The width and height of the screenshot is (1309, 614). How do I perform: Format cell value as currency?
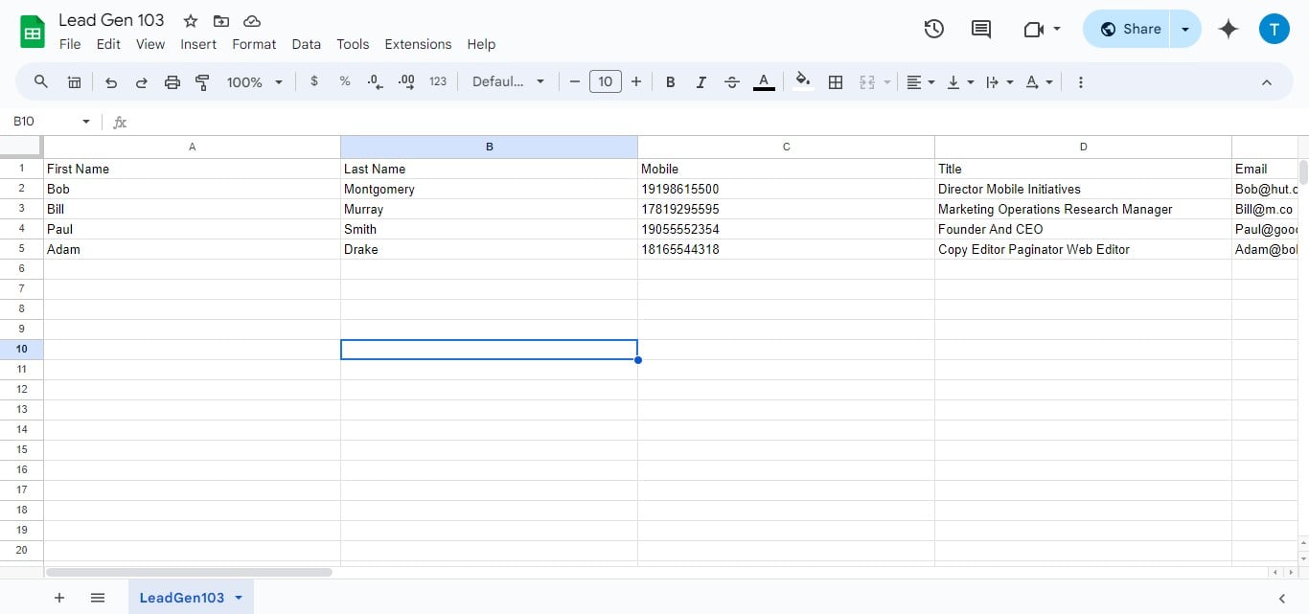click(314, 81)
